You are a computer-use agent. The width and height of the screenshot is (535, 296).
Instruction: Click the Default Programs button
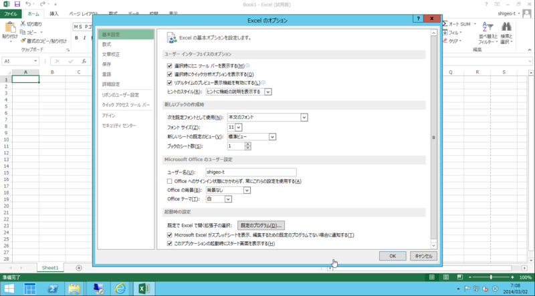[261, 225]
